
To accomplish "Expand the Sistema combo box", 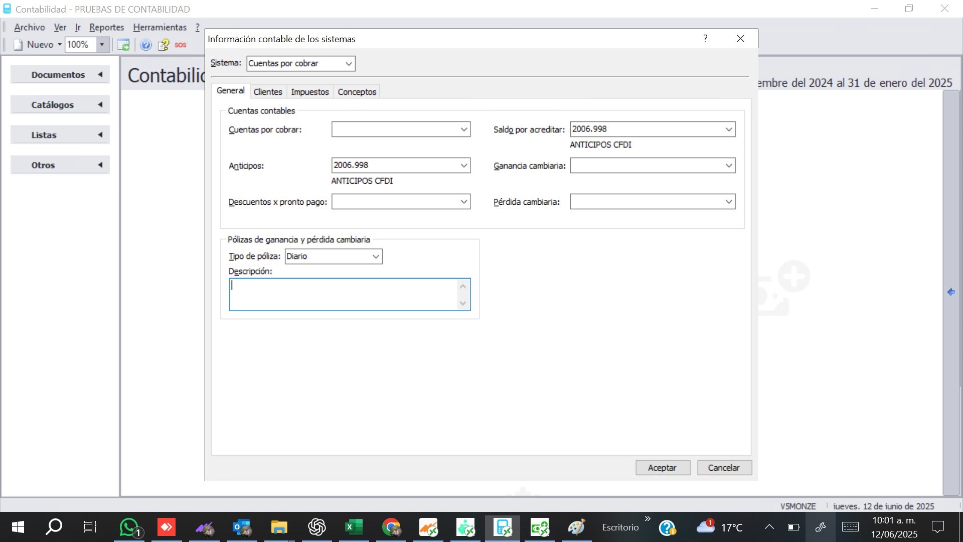I will pos(349,64).
